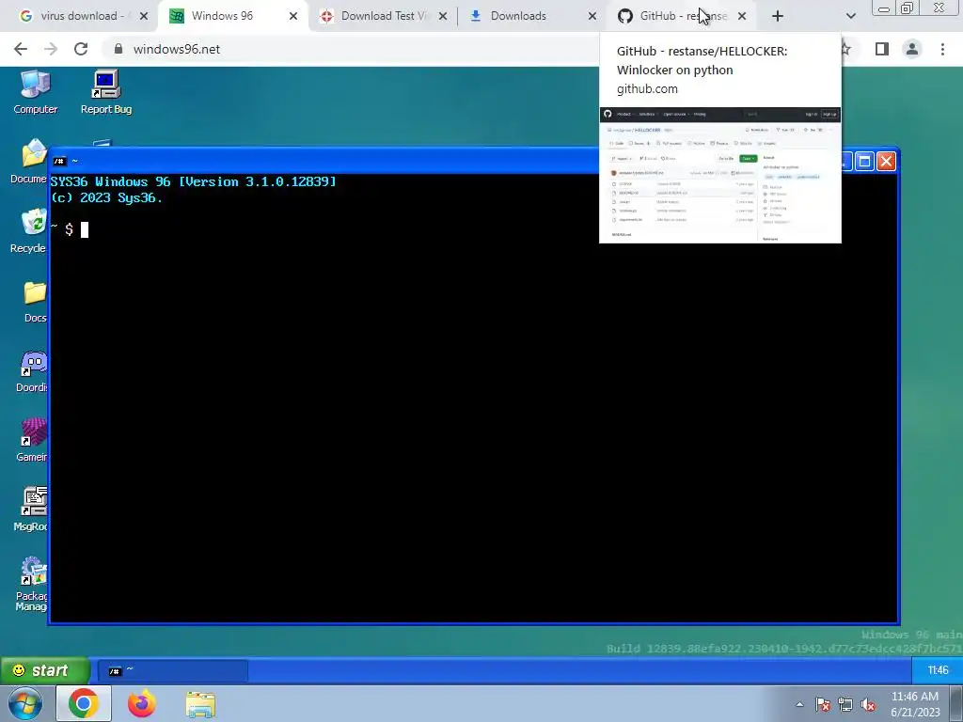This screenshot has height=722, width=963.
Task: Open Chrome's three-dot menu
Action: pos(942,49)
